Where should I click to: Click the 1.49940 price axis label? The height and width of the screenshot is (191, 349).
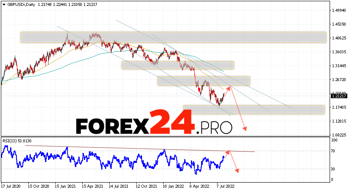coord(339,10)
